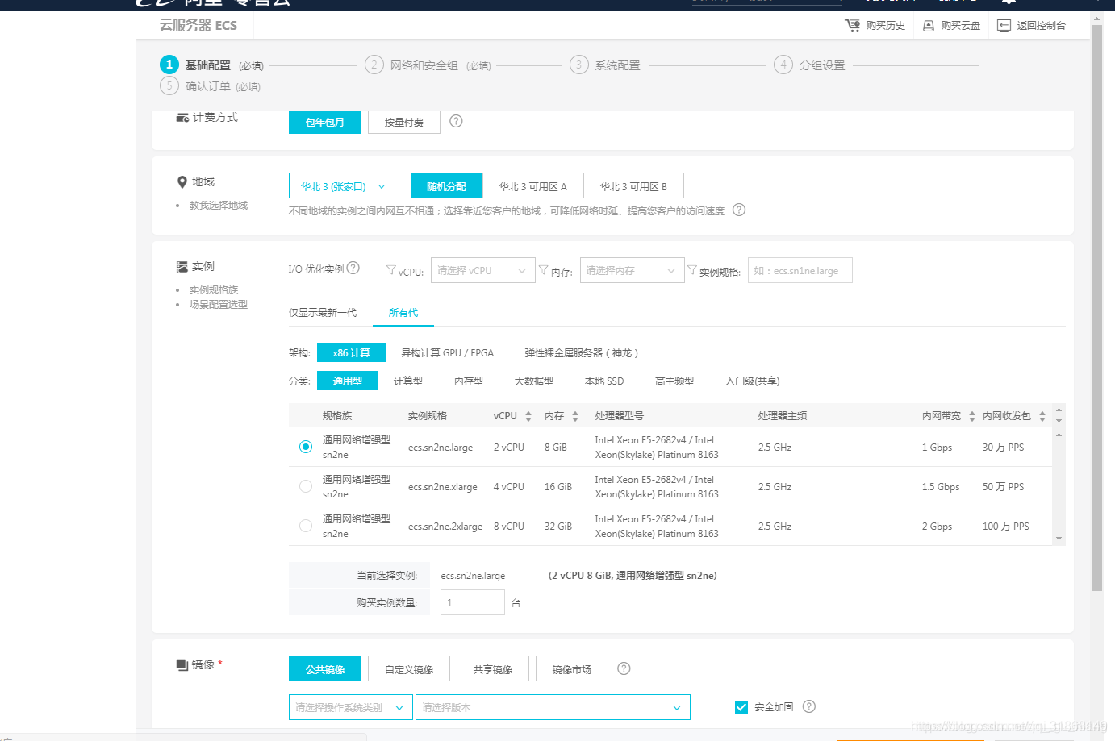Select 本地 SSD category
The image size is (1115, 741).
point(604,381)
